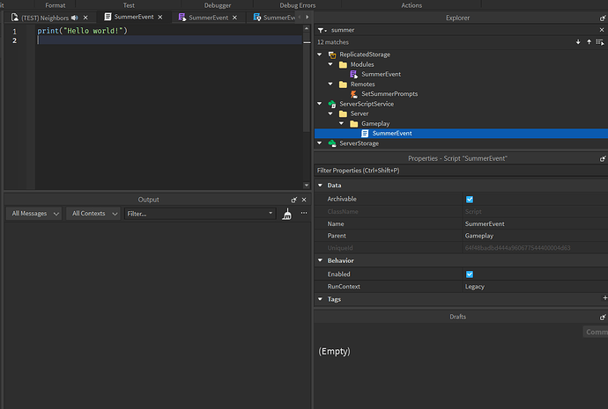Click the Commit button in Drafts

[596, 332]
